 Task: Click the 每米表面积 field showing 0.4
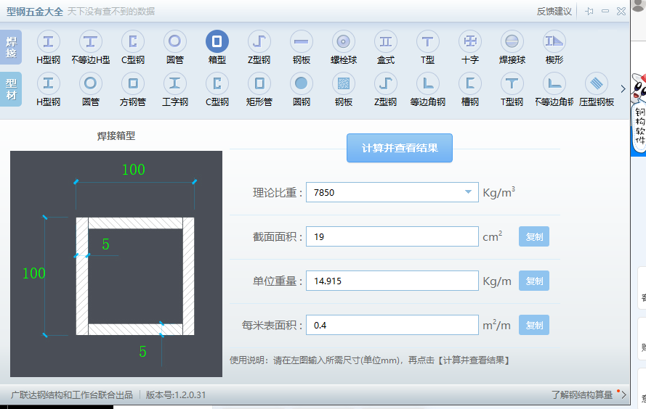[392, 325]
